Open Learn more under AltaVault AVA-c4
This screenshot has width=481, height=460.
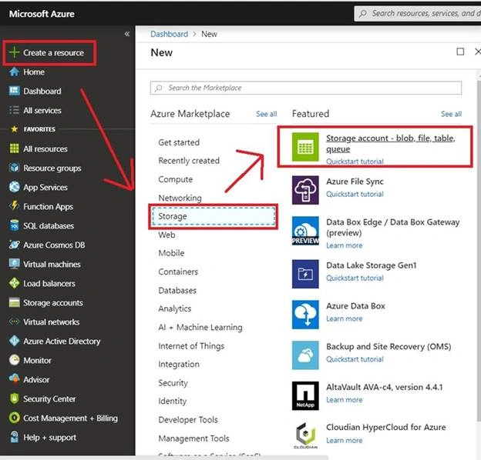click(x=345, y=400)
